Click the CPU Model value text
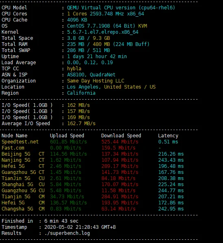The image size is (223, 243). [121, 8]
